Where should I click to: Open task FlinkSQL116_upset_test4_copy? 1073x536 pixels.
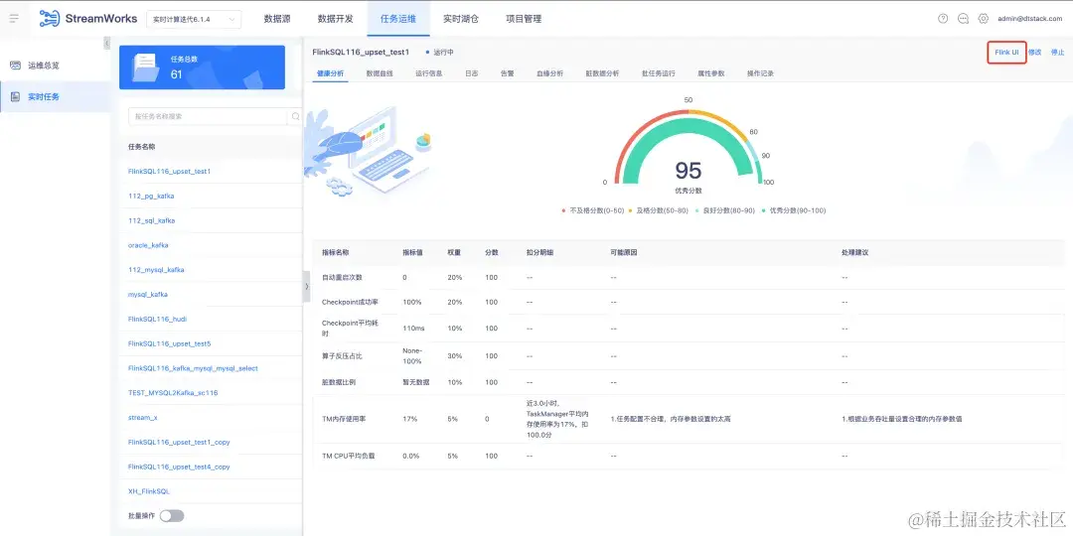[x=179, y=467]
